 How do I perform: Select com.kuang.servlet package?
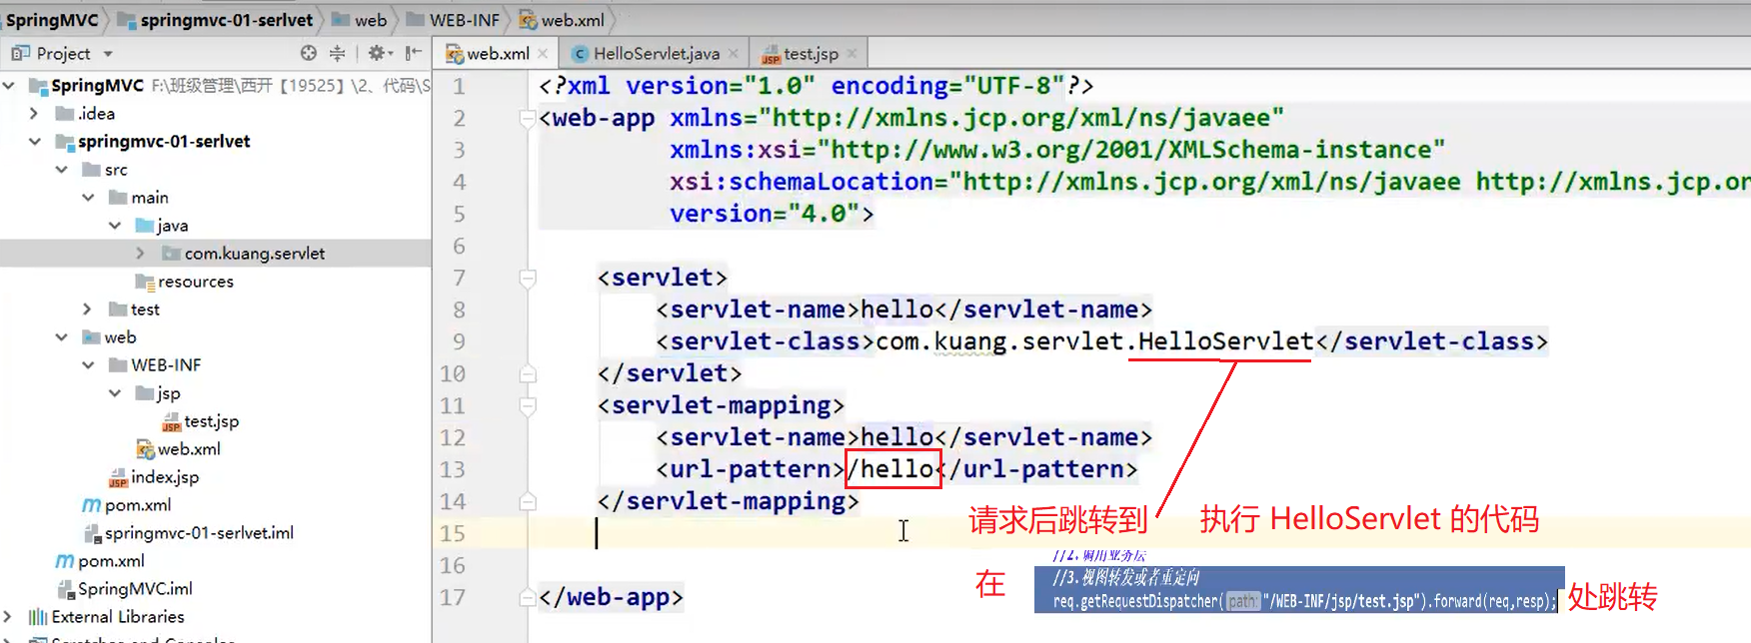254,254
